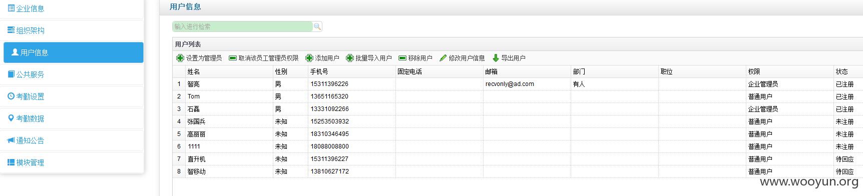Click the 组织架构 hierarchy icon
This screenshot has width=863, height=196.
click(11, 30)
